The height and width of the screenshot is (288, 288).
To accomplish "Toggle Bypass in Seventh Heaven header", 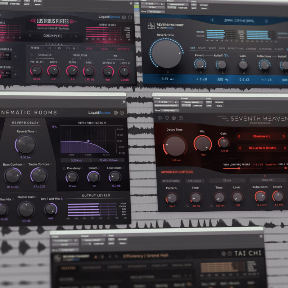I will [x=219, y=102].
